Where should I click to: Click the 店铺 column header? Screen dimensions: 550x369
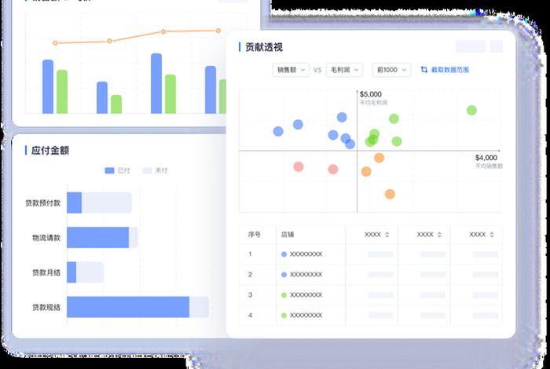click(288, 235)
